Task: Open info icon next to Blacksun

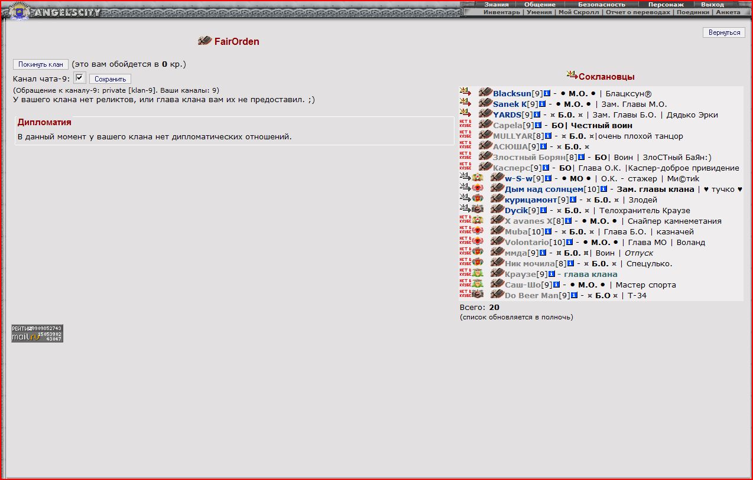Action: (547, 93)
